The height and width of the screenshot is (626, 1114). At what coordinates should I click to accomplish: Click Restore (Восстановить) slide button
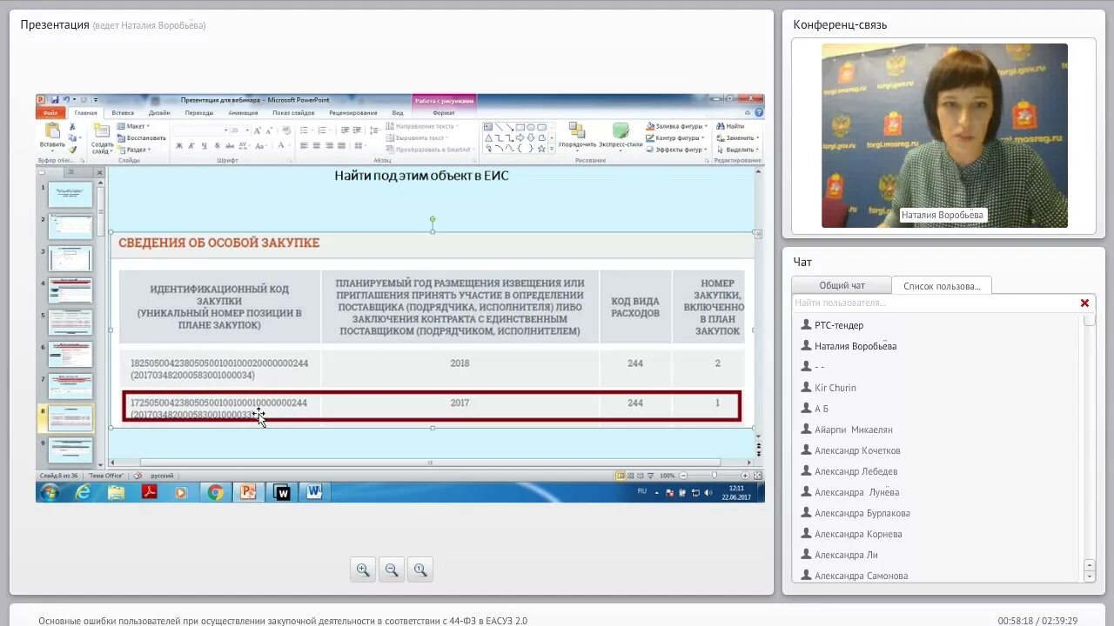coord(141,138)
